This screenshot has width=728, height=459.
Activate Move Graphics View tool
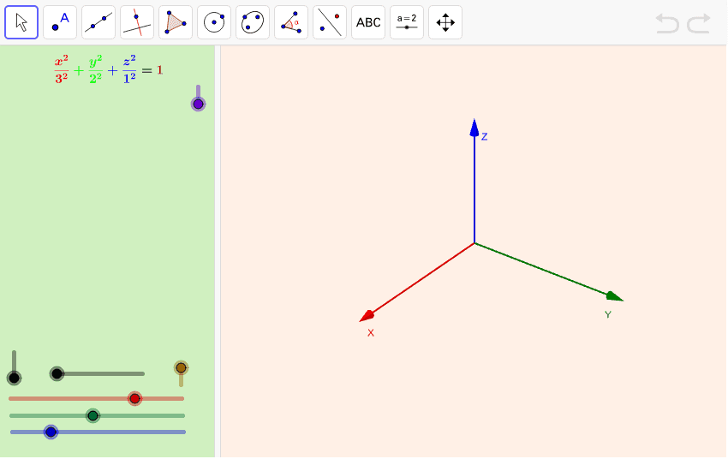click(x=445, y=22)
